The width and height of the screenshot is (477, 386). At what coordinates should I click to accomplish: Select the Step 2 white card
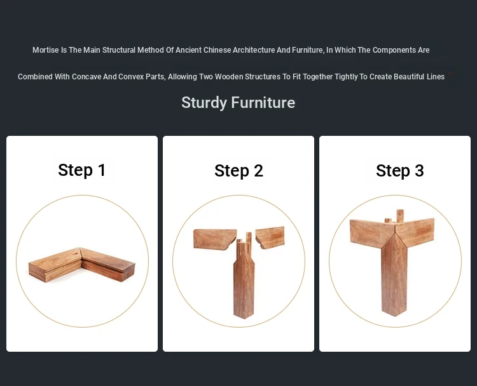238,244
